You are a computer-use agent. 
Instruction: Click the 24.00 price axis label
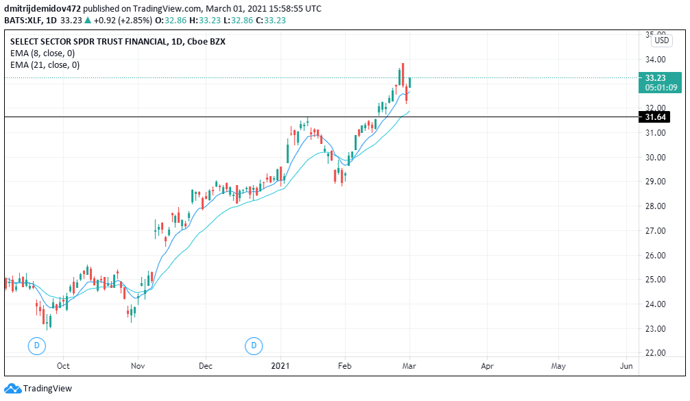(x=655, y=304)
